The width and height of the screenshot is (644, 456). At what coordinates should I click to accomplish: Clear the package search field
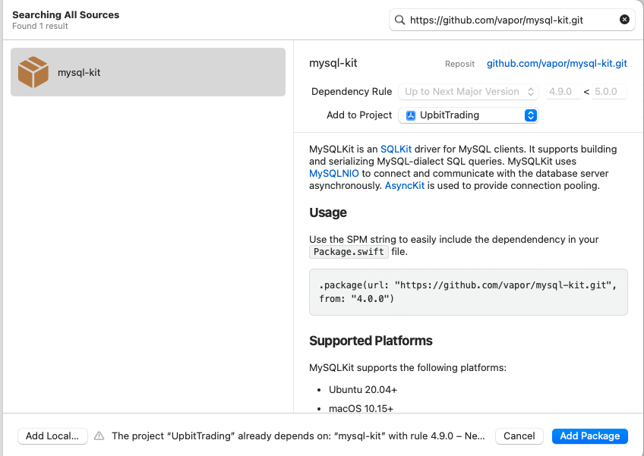[624, 20]
